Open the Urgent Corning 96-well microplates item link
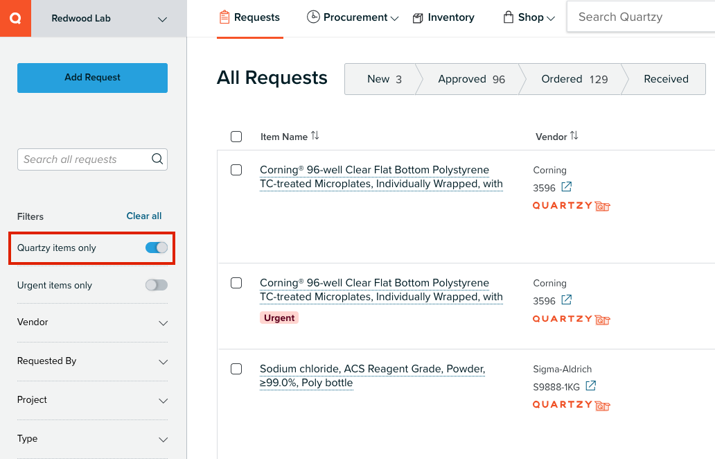Viewport: 715px width, 459px height. (x=381, y=290)
